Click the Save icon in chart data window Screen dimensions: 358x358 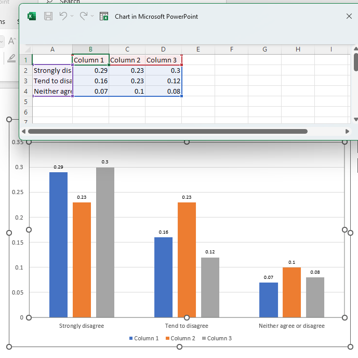tap(48, 16)
